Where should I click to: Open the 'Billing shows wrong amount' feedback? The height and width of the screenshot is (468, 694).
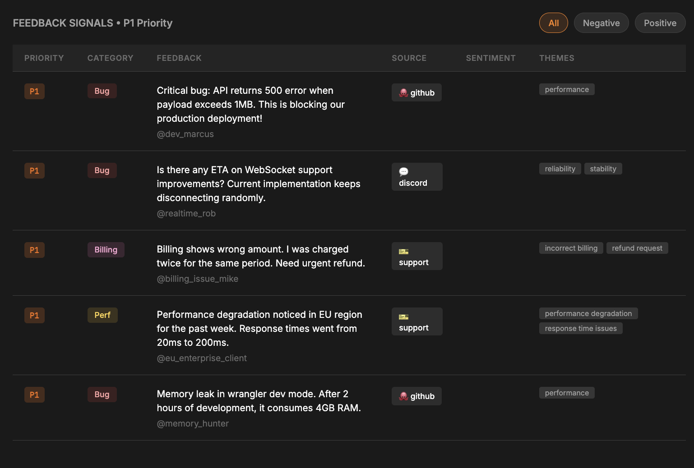tap(261, 256)
